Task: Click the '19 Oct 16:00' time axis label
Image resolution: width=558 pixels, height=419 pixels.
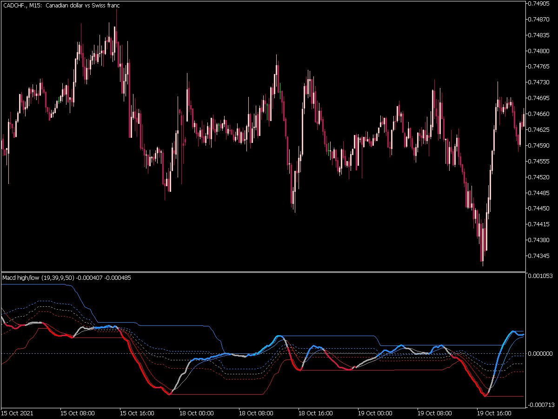Action: point(494,413)
